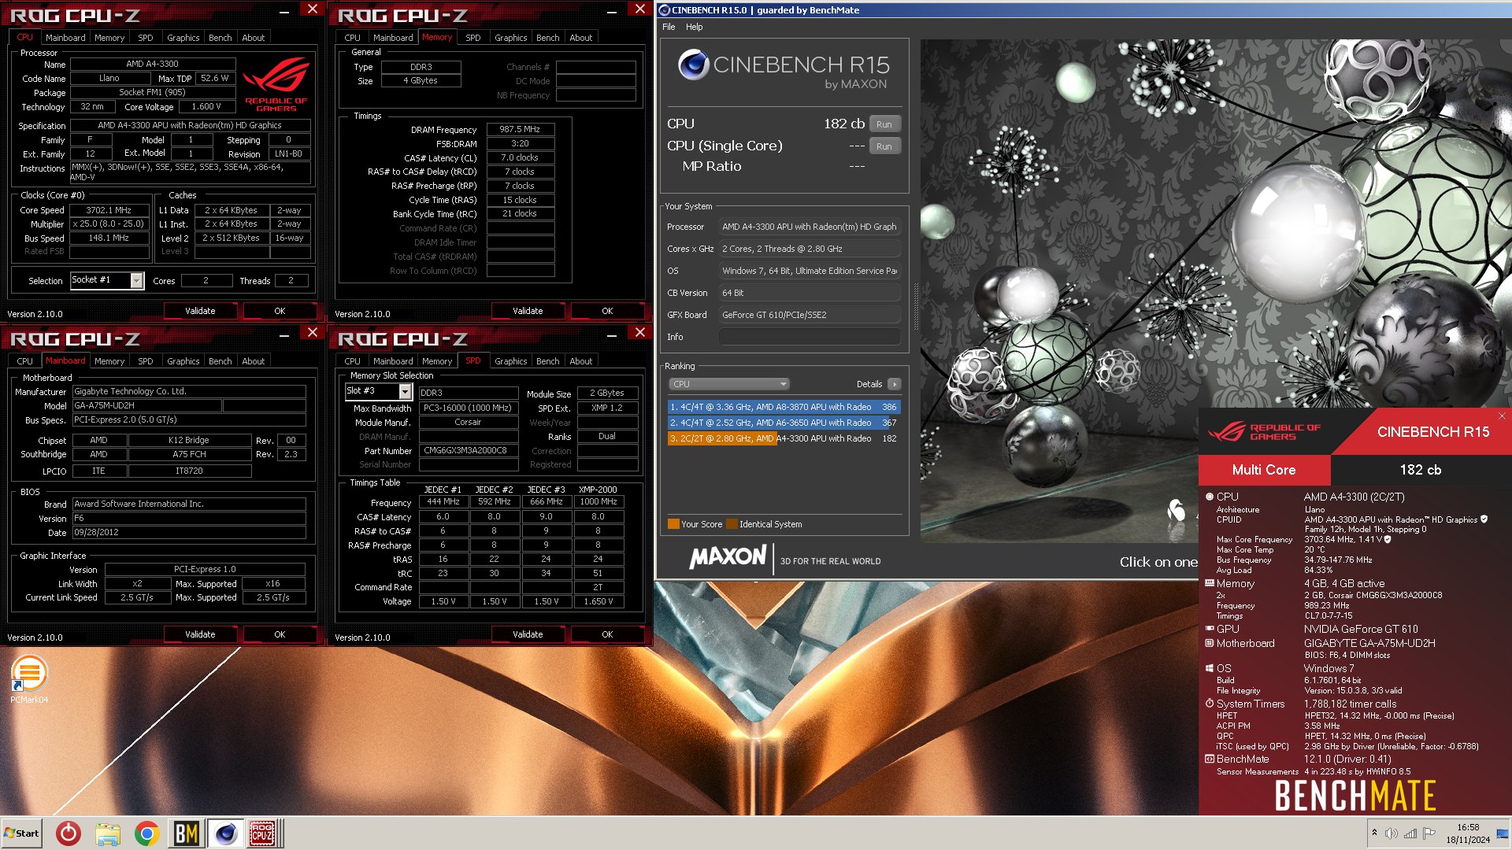Show hidden tray icons arrow
The width and height of the screenshot is (1512, 850).
tap(1374, 833)
